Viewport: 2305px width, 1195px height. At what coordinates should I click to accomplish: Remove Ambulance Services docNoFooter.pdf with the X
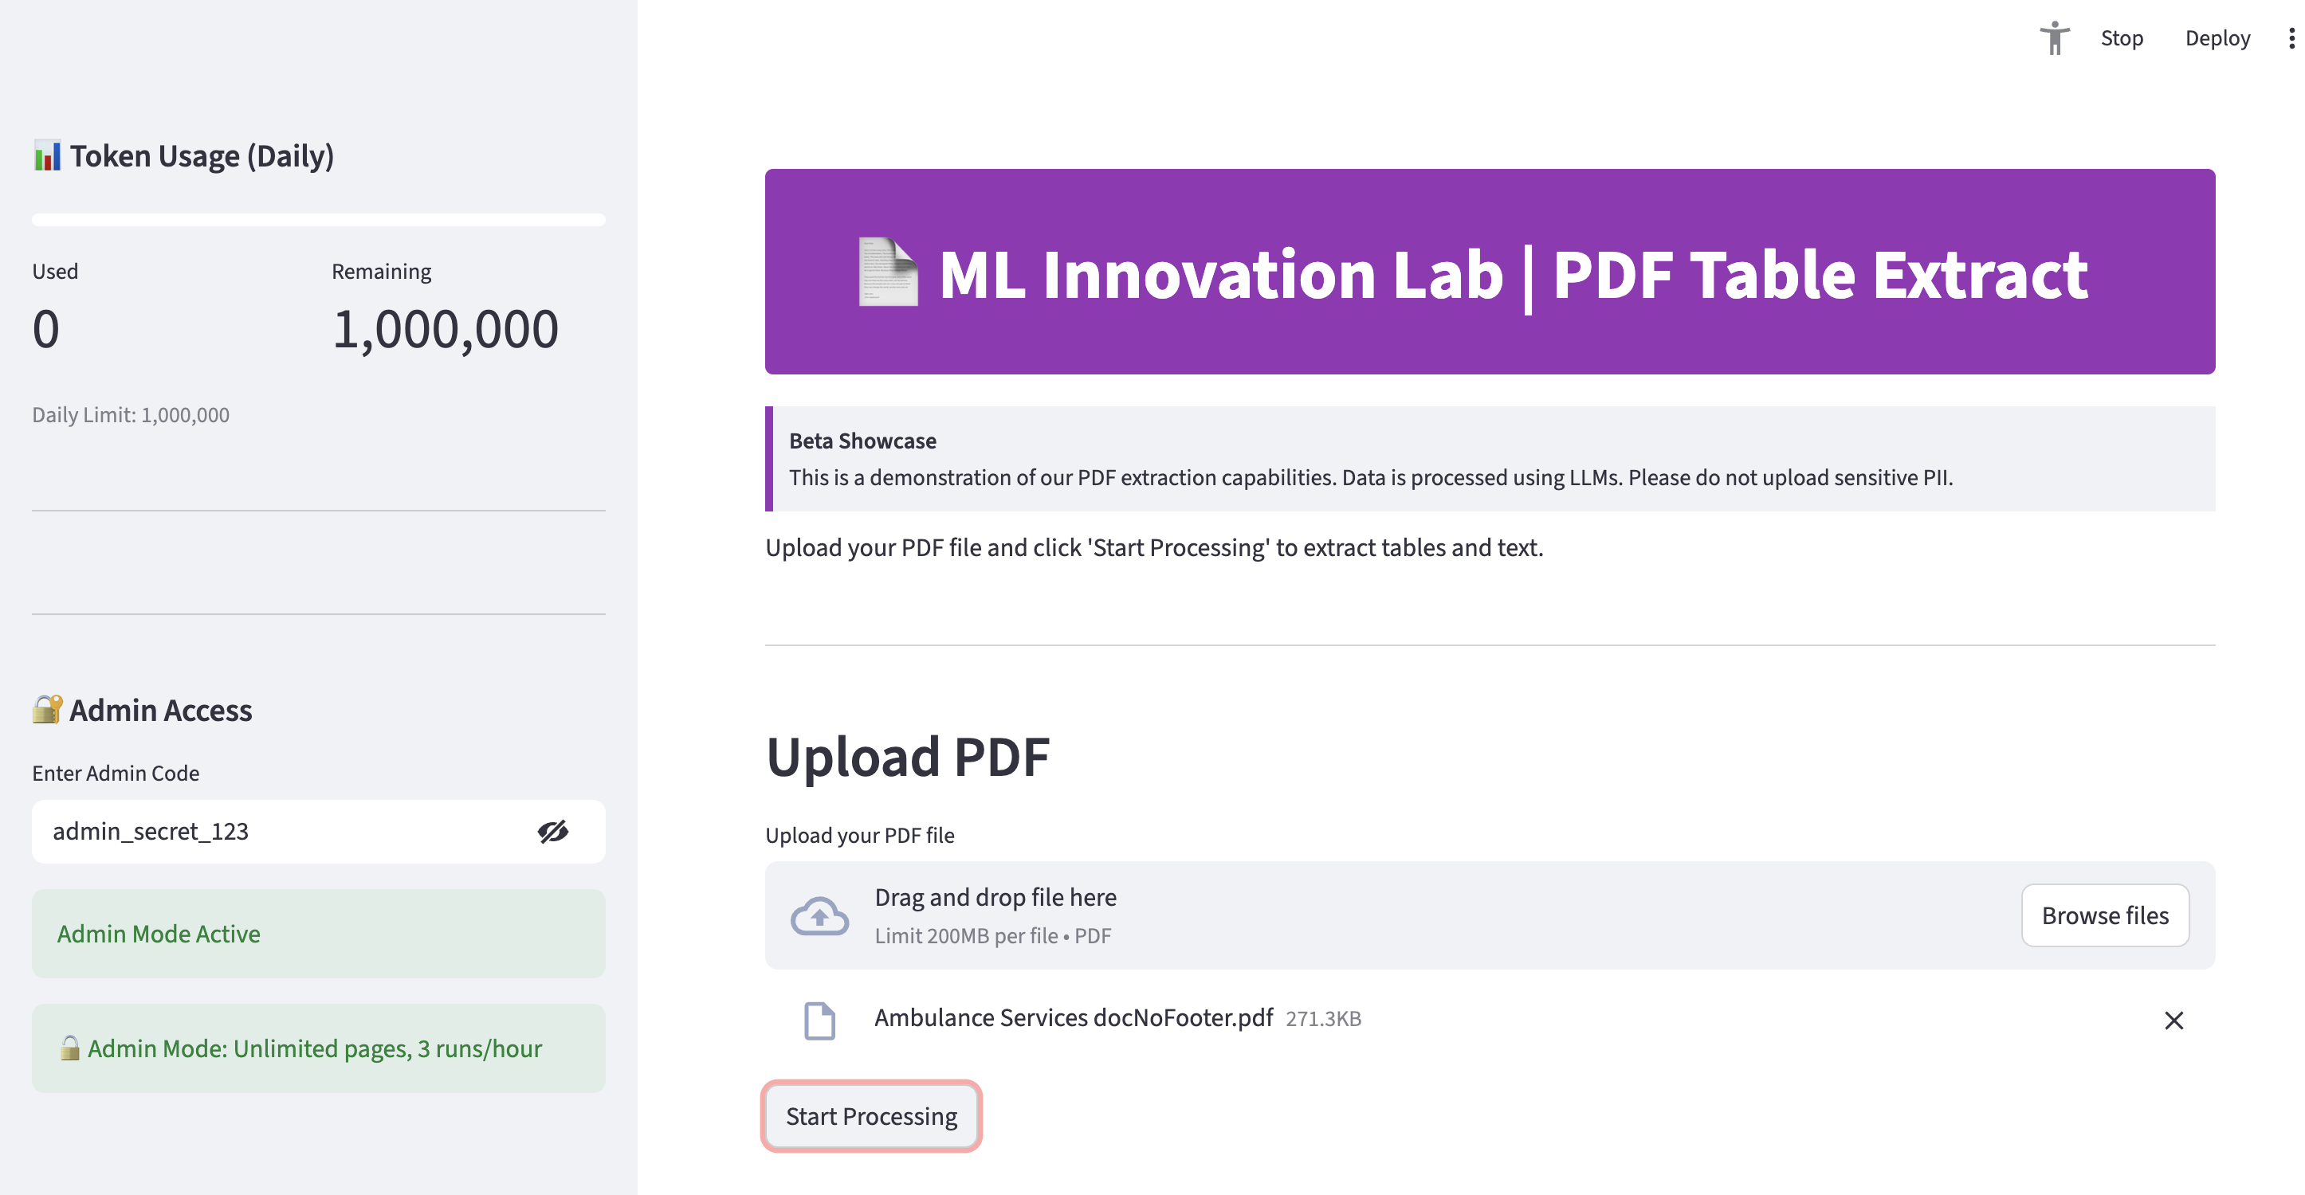pyautogui.click(x=2173, y=1021)
